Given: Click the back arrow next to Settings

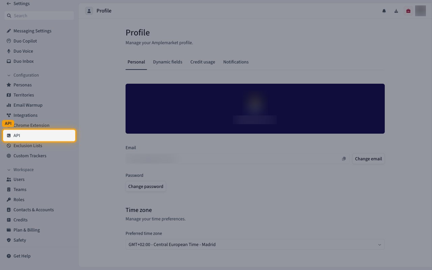Looking at the screenshot, I should (x=9, y=4).
